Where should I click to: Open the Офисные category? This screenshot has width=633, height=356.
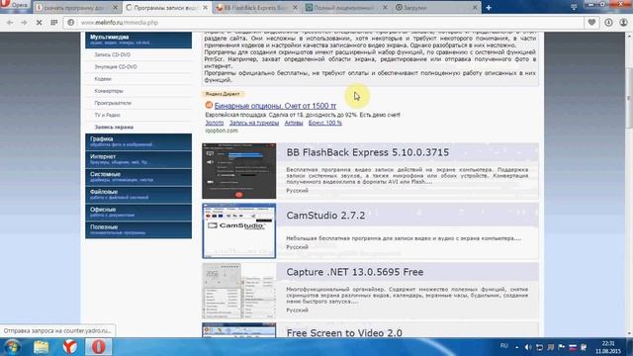click(x=138, y=213)
